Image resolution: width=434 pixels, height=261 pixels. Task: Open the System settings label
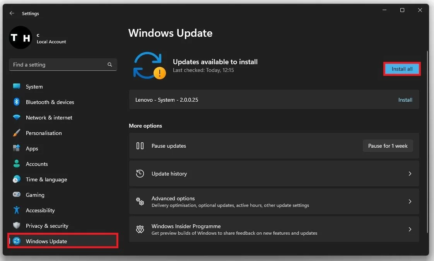34,87
